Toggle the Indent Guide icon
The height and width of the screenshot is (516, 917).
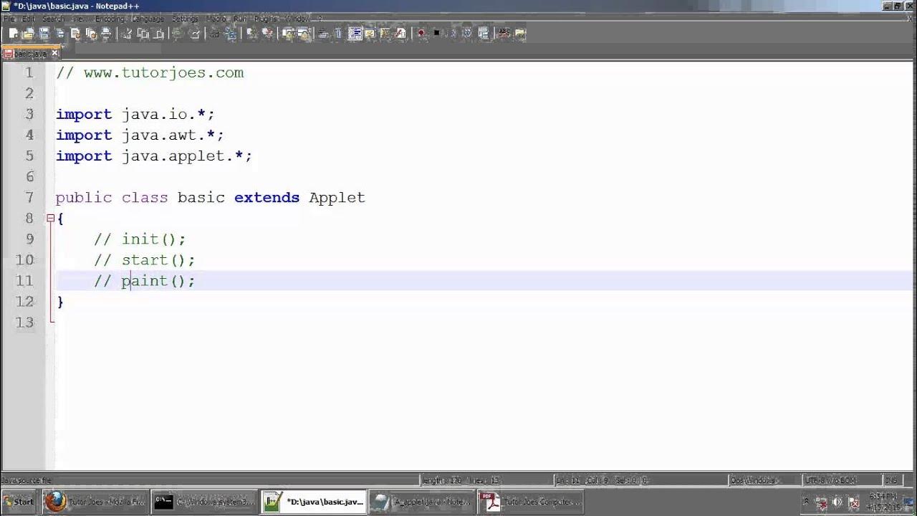click(355, 33)
